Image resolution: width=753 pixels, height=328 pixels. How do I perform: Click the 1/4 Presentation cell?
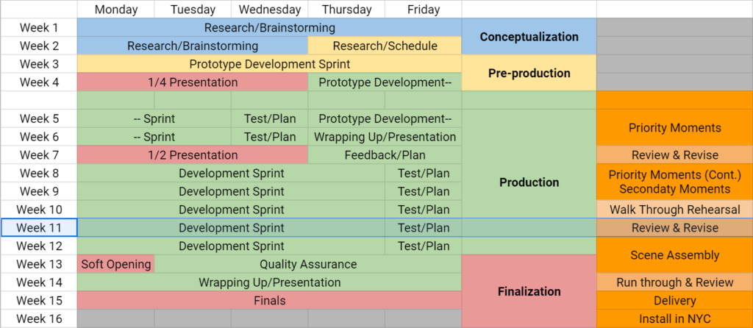pyautogui.click(x=193, y=82)
